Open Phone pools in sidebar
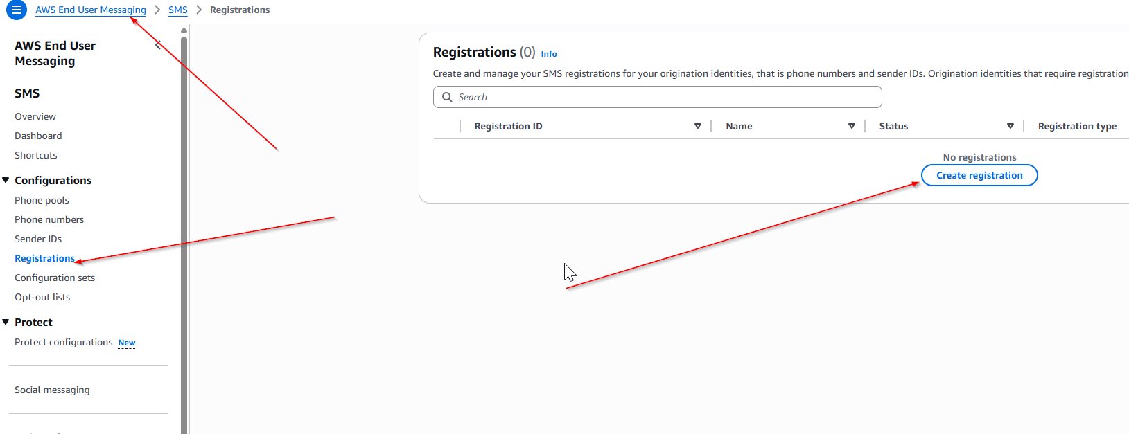Viewport: 1129px width, 434px height. click(x=42, y=200)
